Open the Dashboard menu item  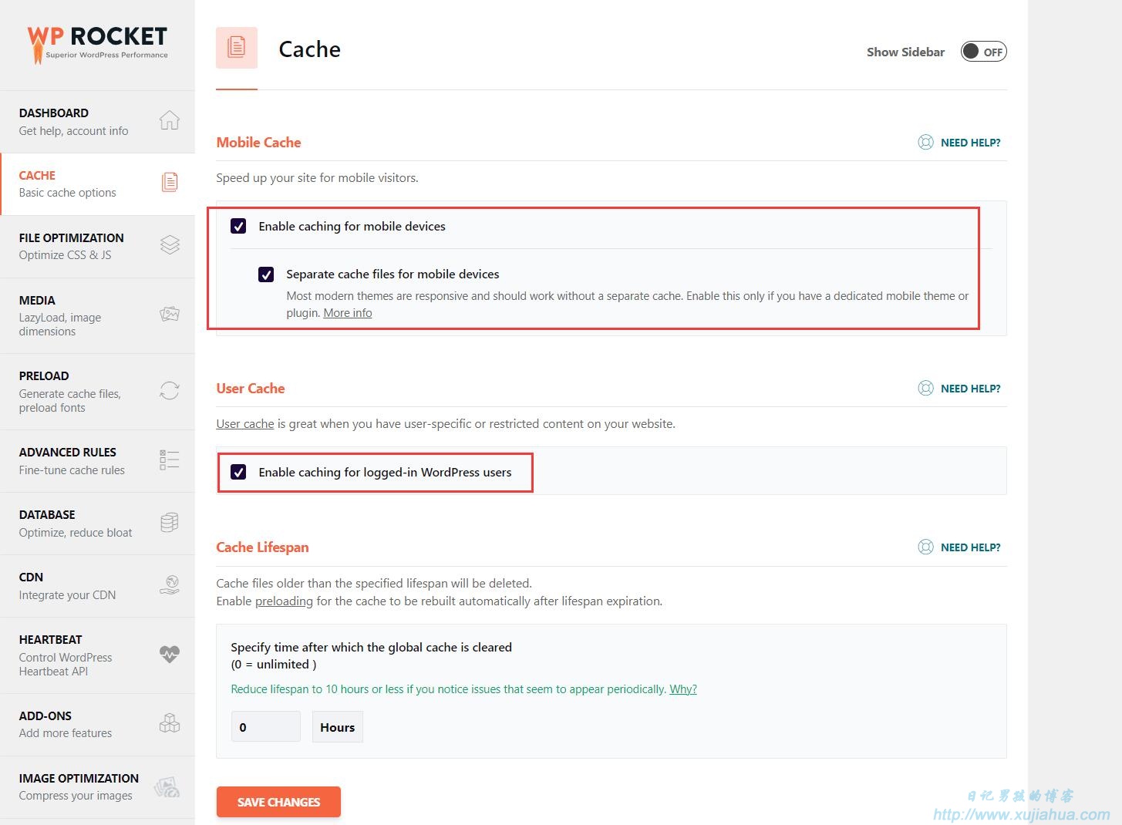(97, 122)
